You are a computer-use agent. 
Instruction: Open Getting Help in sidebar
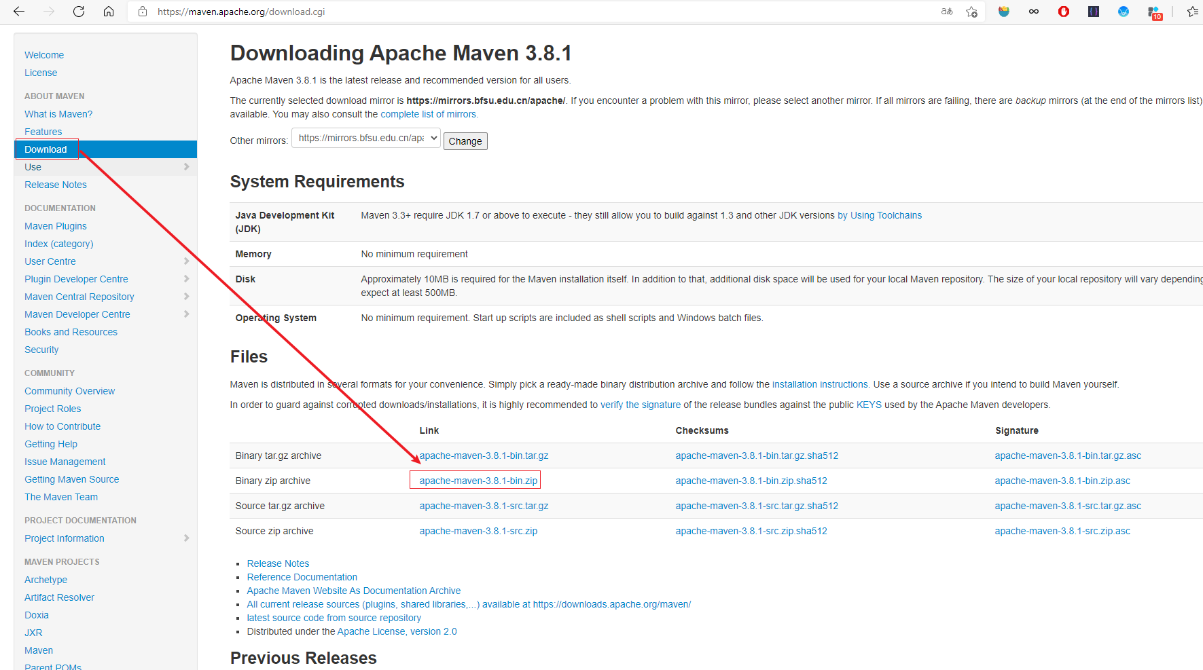pyautogui.click(x=51, y=444)
